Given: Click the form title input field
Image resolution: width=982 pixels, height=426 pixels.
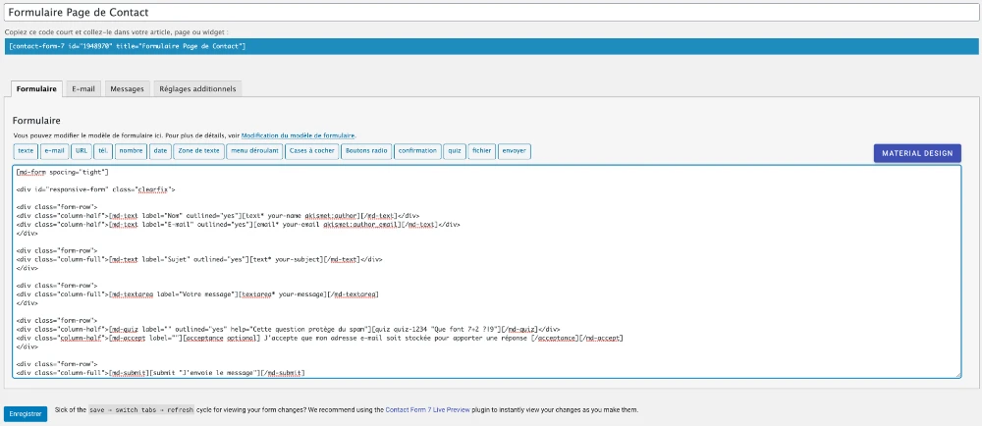Looking at the screenshot, I should click(491, 13).
